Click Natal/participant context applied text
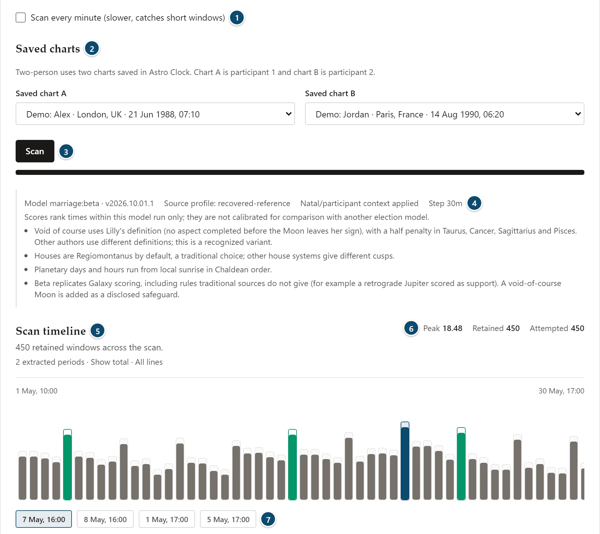The image size is (600, 534). point(359,203)
